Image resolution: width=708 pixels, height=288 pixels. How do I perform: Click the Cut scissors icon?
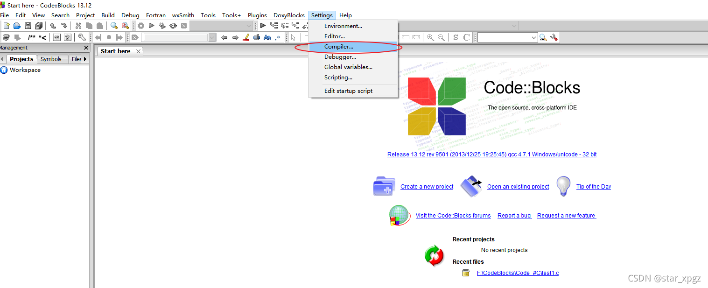coord(78,26)
